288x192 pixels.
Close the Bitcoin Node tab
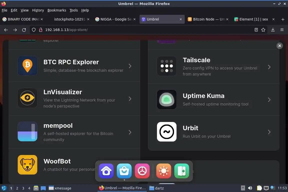(227, 19)
